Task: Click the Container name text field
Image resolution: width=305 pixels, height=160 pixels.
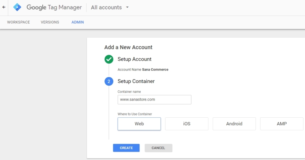Action: (x=154, y=99)
